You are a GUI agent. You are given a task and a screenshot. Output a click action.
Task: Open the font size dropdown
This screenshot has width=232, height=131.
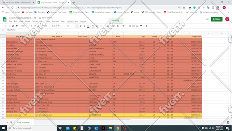point(70,26)
